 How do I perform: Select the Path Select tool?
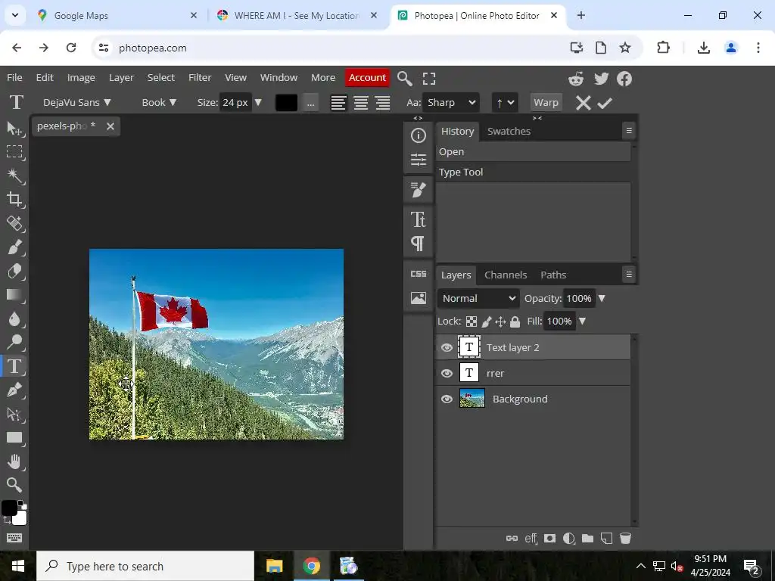click(14, 414)
